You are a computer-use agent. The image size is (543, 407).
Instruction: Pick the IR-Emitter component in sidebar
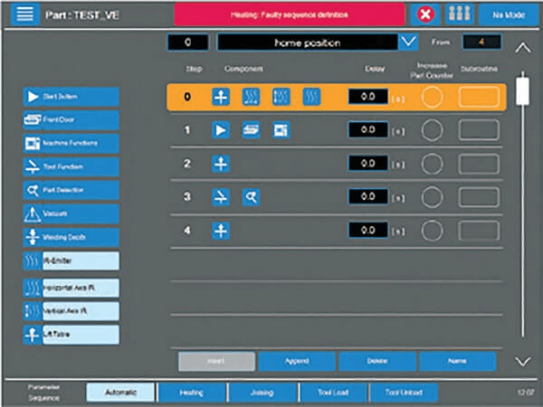71,260
